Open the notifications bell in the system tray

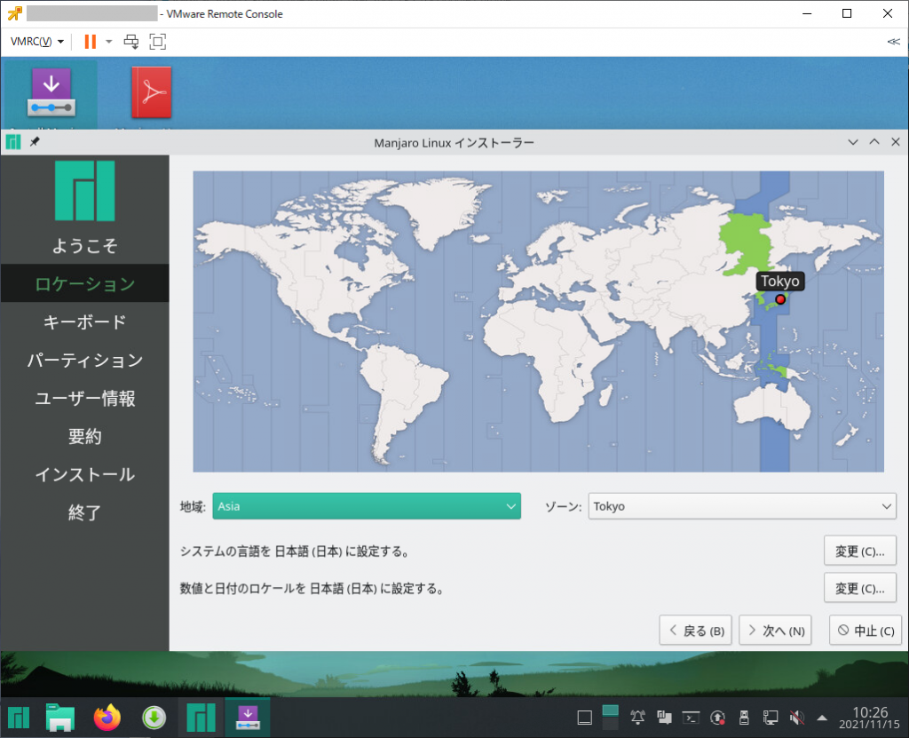point(637,718)
